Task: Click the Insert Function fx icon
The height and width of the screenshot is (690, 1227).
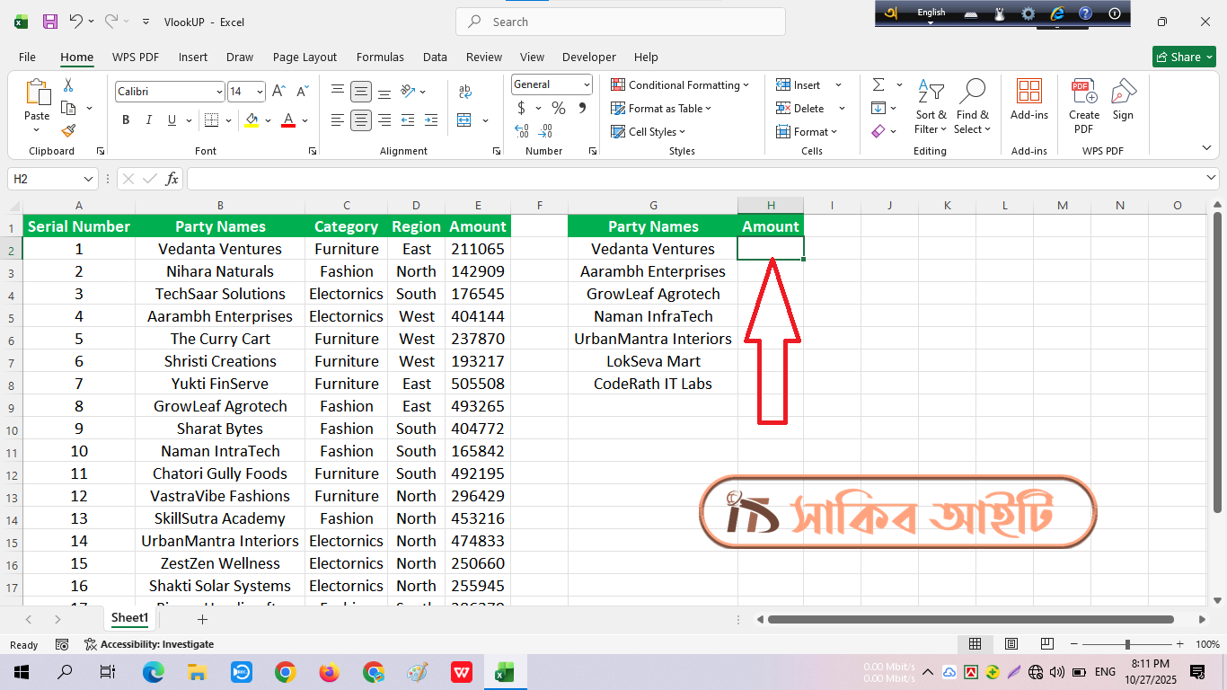Action: [172, 179]
